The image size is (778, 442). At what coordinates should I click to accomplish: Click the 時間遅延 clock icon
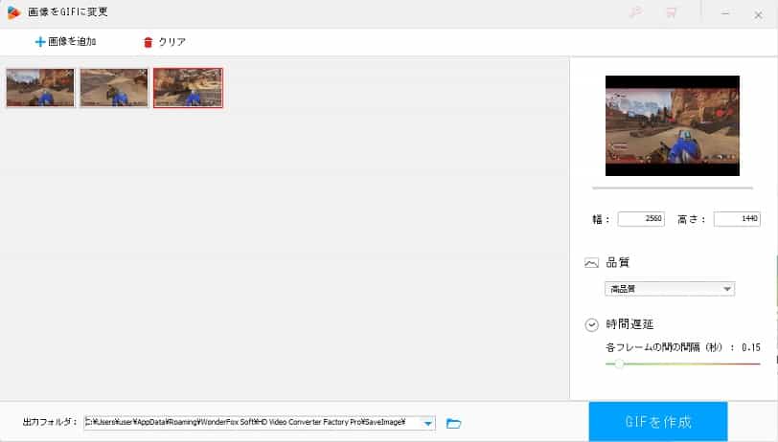(591, 325)
